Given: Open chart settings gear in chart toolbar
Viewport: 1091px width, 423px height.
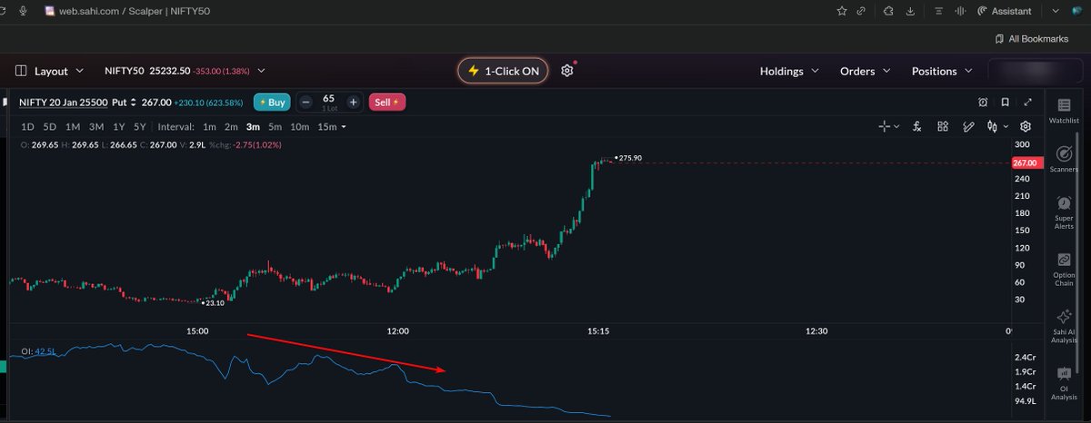Looking at the screenshot, I should point(1026,126).
